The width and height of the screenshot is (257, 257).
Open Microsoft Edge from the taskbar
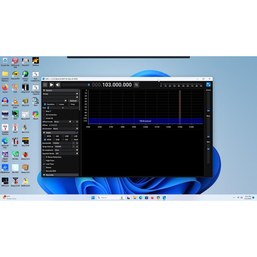click(141, 198)
